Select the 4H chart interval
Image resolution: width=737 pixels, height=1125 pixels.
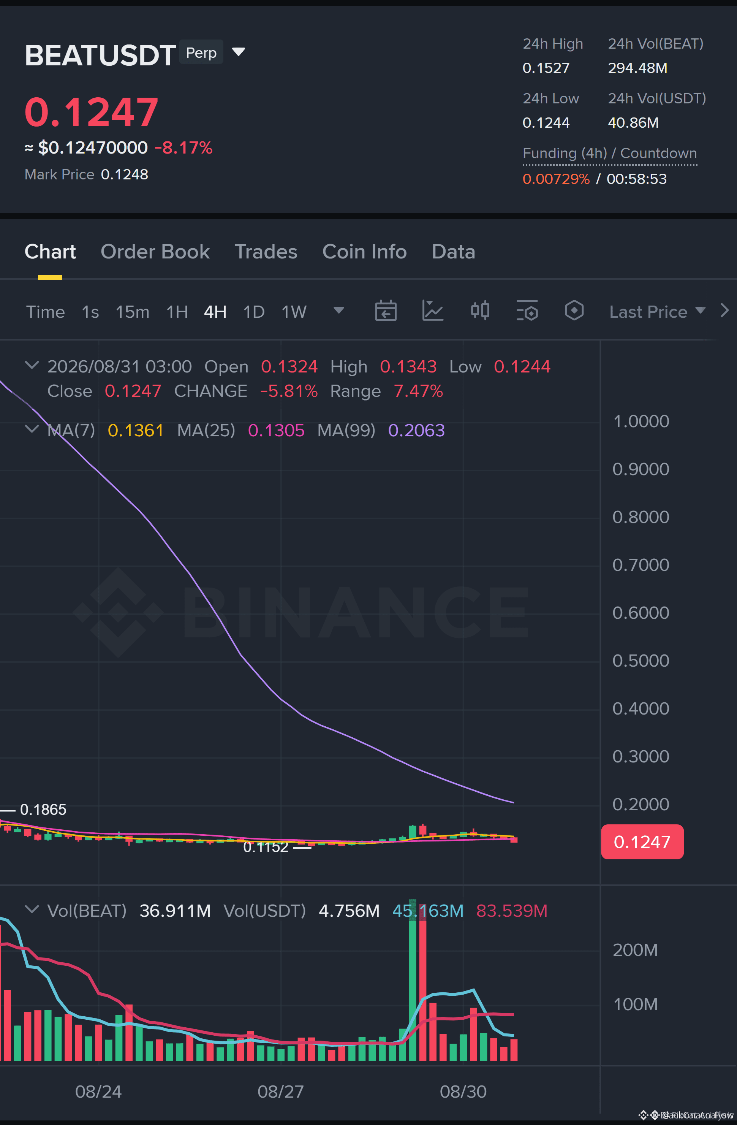(215, 312)
